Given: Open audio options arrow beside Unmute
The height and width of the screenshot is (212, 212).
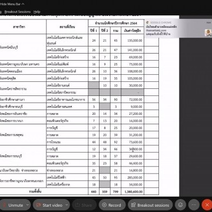Looking at the screenshot, I should click(28, 205).
